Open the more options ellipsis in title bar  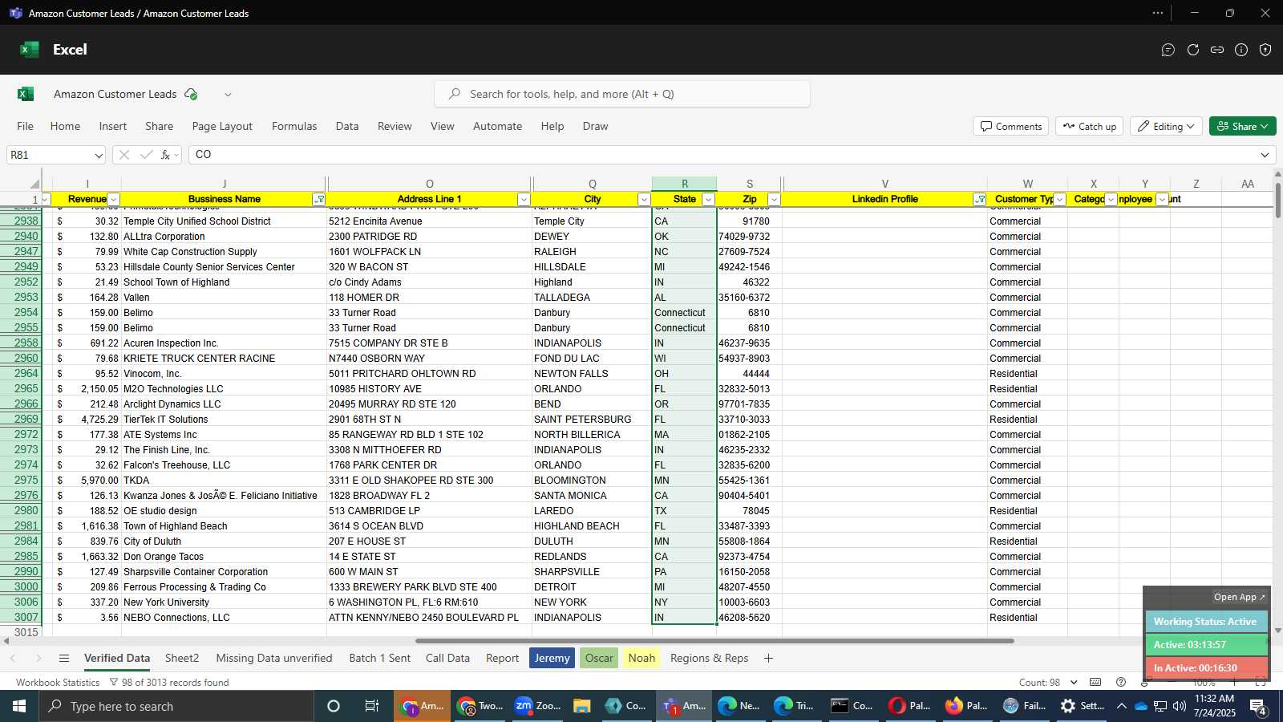click(x=1158, y=13)
